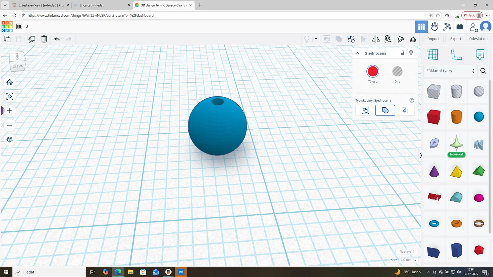This screenshot has height=277, width=493.
Task: Delete the selected shape with trash icon
Action: pos(44,39)
